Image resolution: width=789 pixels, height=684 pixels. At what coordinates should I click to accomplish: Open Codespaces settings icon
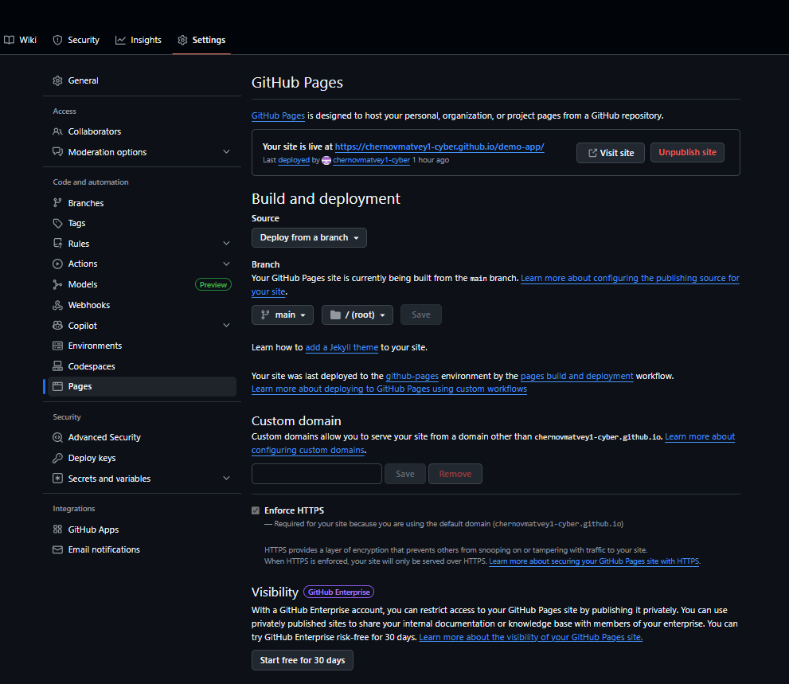pos(57,365)
